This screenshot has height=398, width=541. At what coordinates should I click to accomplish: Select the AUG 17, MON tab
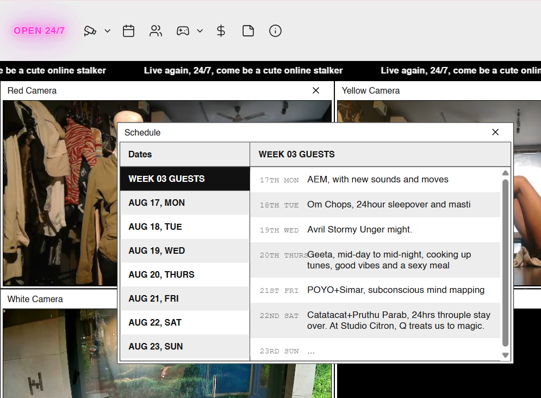(185, 203)
